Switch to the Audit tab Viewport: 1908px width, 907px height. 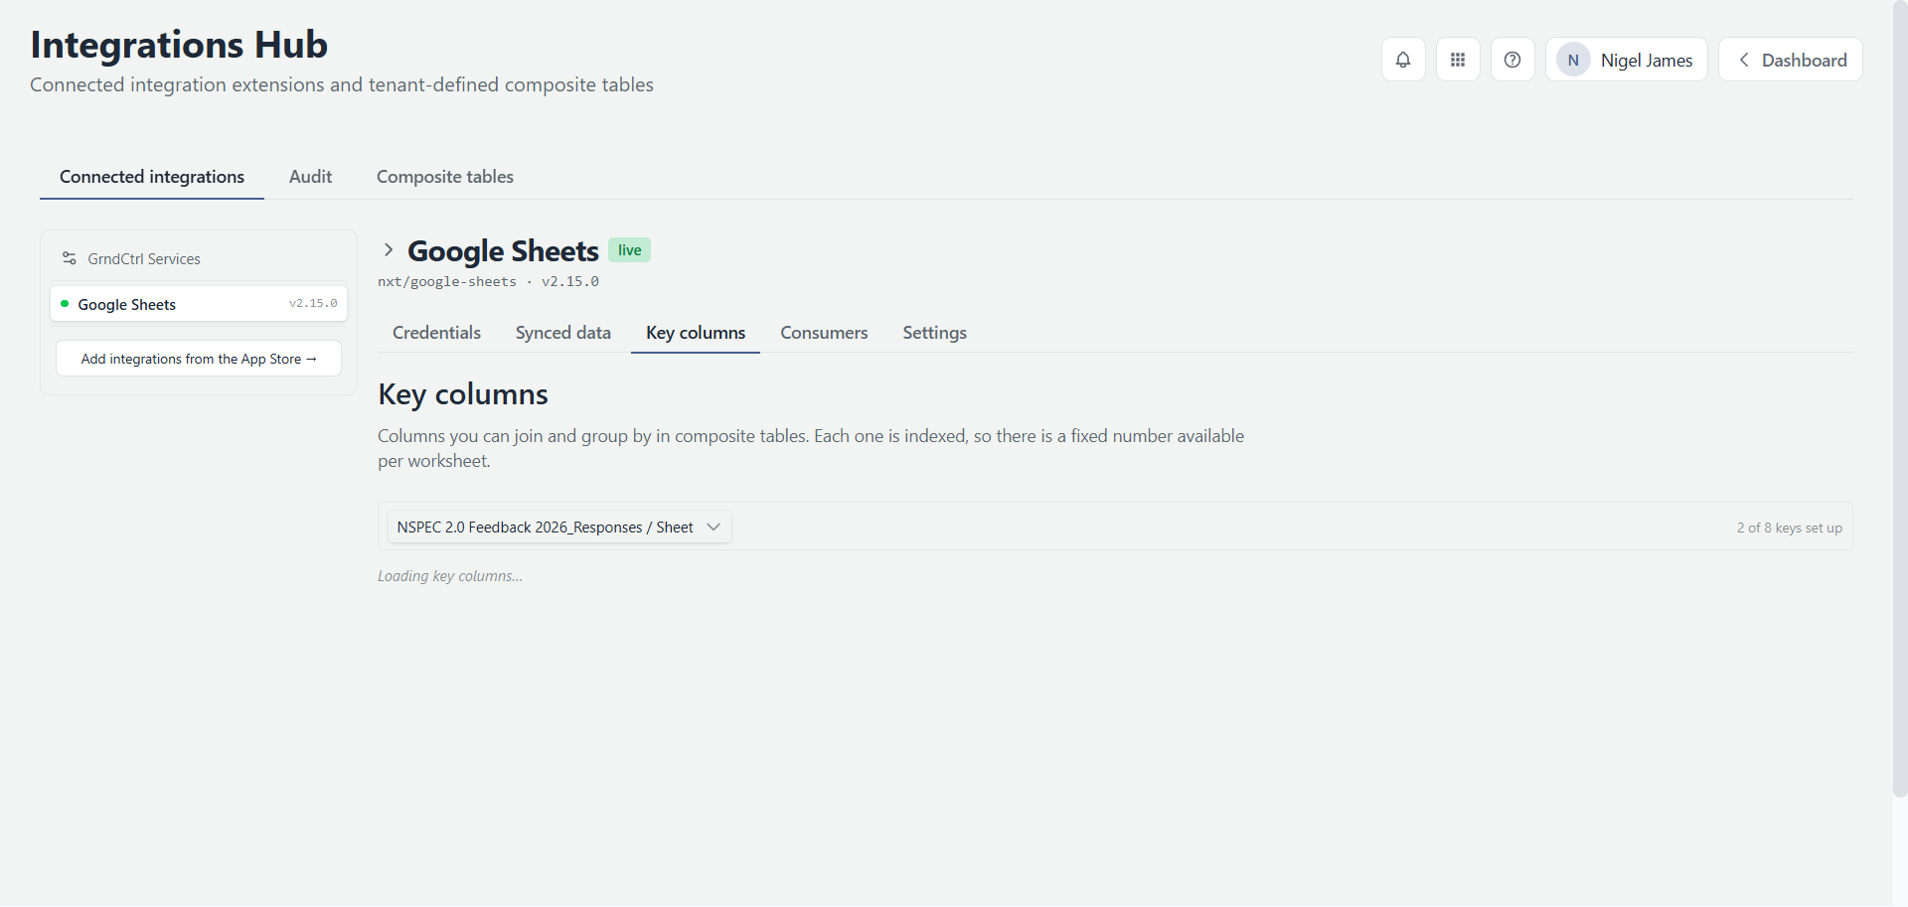310,177
